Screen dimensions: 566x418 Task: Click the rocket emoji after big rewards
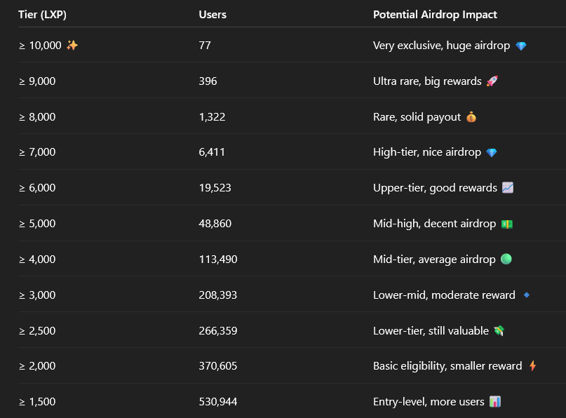pos(492,81)
